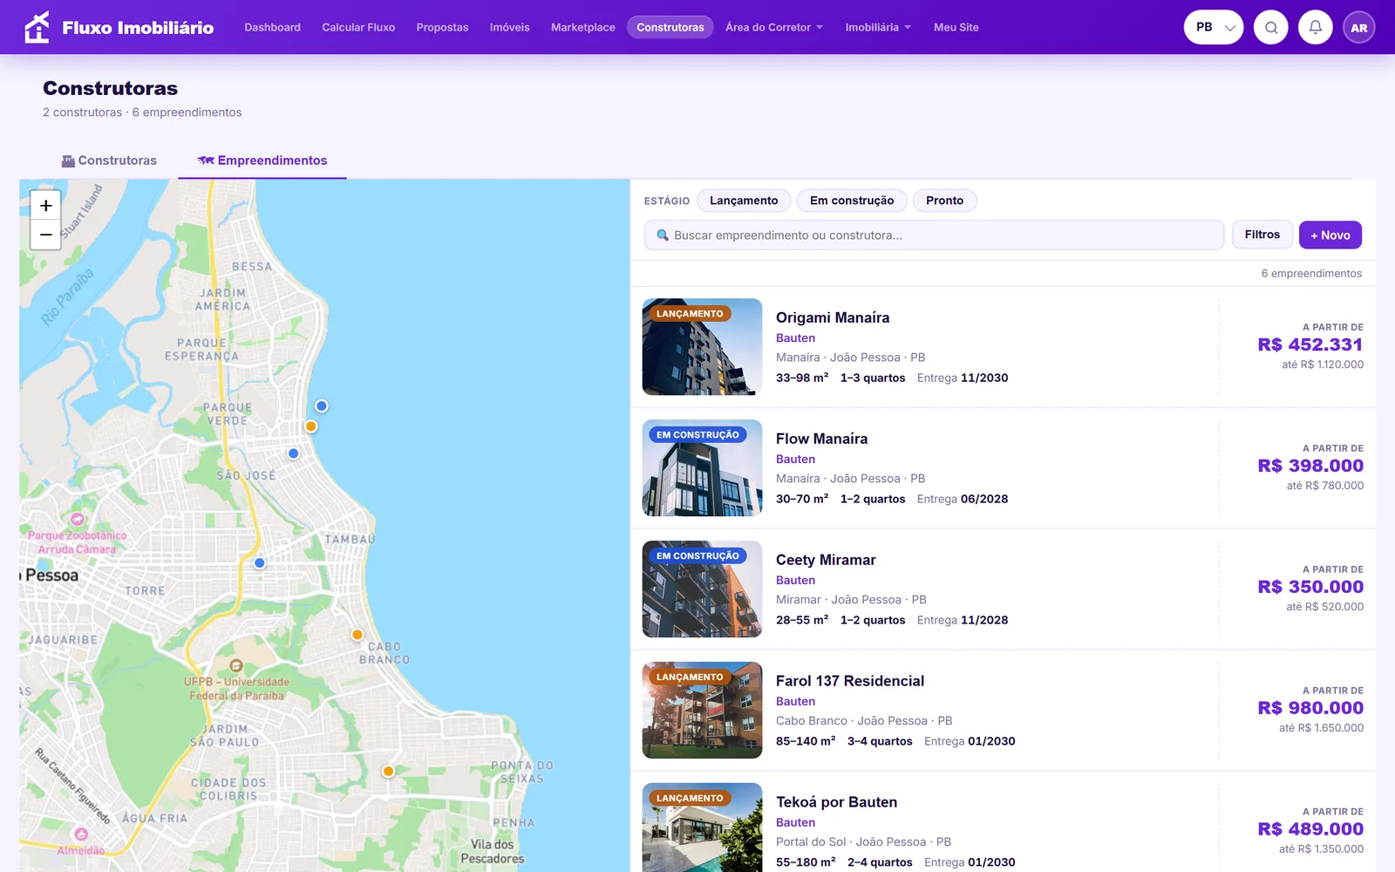This screenshot has height=872, width=1395.
Task: Click the Fluxo Imobiliário house logo
Action: (37, 27)
